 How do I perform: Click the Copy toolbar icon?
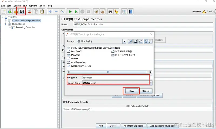[36, 12]
